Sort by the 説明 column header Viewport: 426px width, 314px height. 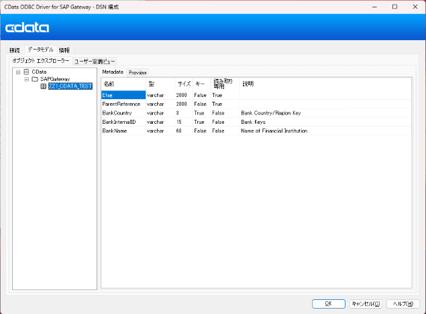pos(325,84)
